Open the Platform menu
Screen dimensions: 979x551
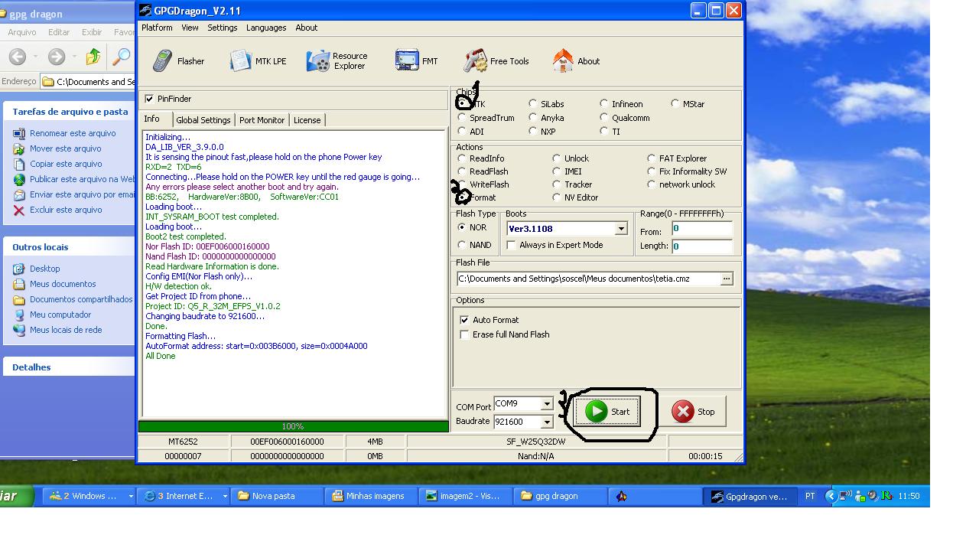(157, 28)
